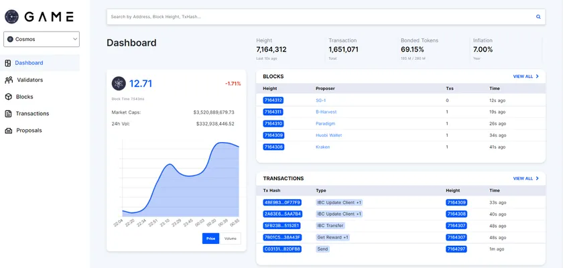Click the GAME logo icon
563x268 pixels.
click(x=12, y=17)
